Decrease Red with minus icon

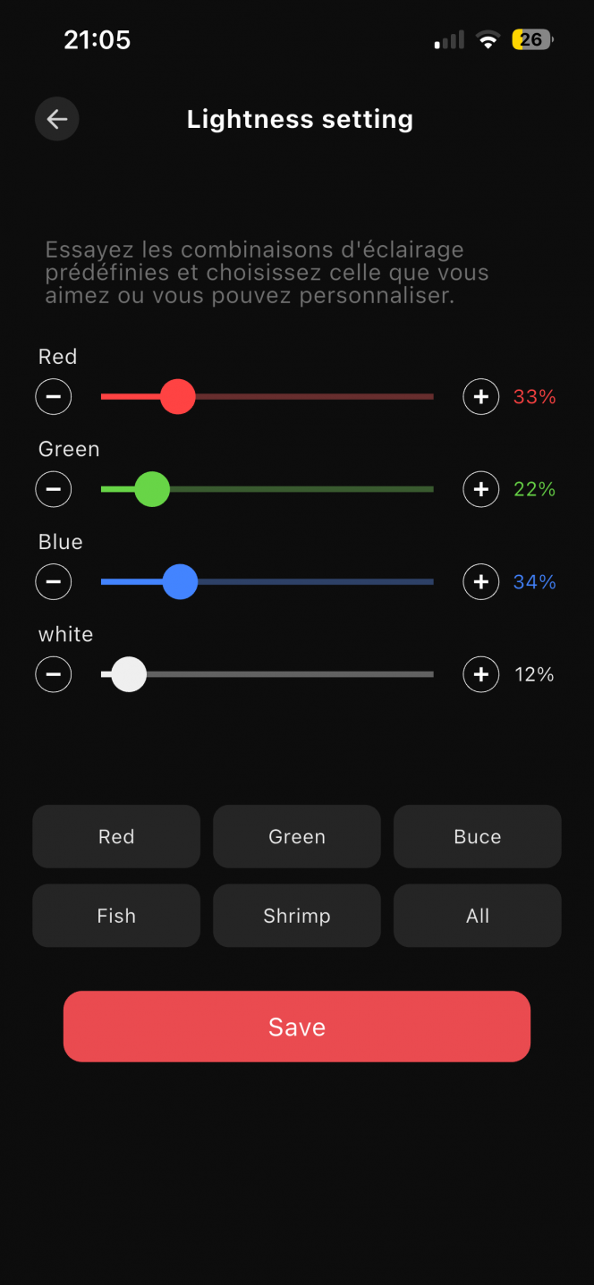point(54,396)
